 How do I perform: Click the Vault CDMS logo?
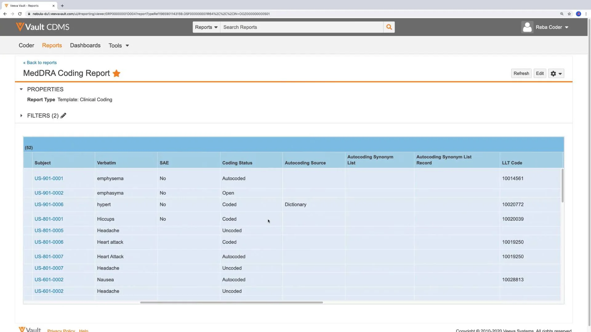(x=42, y=27)
